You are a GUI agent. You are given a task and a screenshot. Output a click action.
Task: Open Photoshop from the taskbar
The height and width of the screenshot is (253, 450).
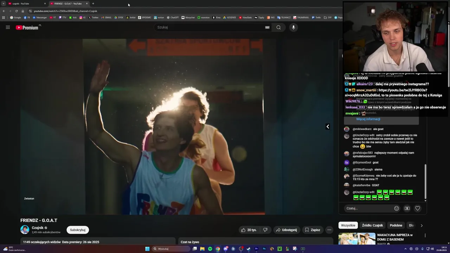(264, 249)
